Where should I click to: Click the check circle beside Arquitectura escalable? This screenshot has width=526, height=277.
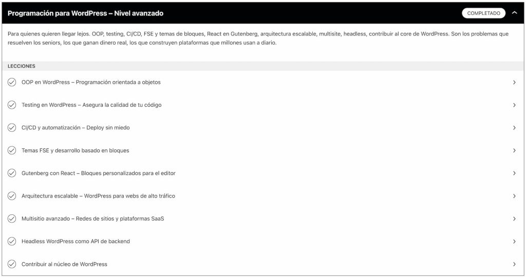click(12, 196)
